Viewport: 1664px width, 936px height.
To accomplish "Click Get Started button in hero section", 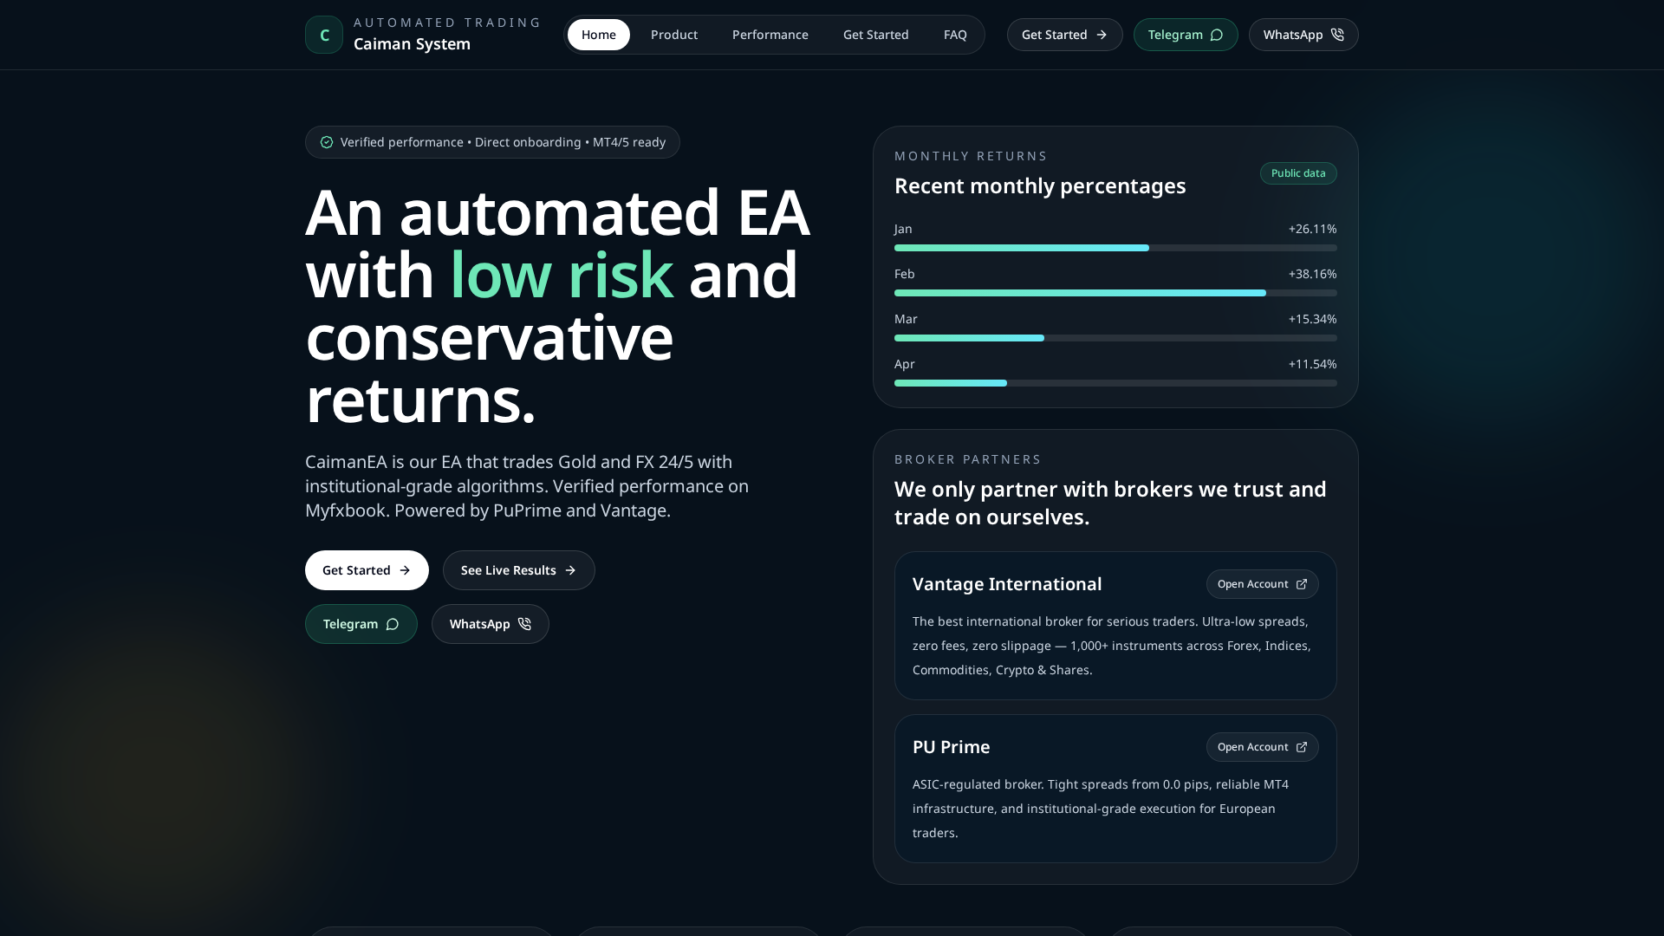I will (366, 570).
